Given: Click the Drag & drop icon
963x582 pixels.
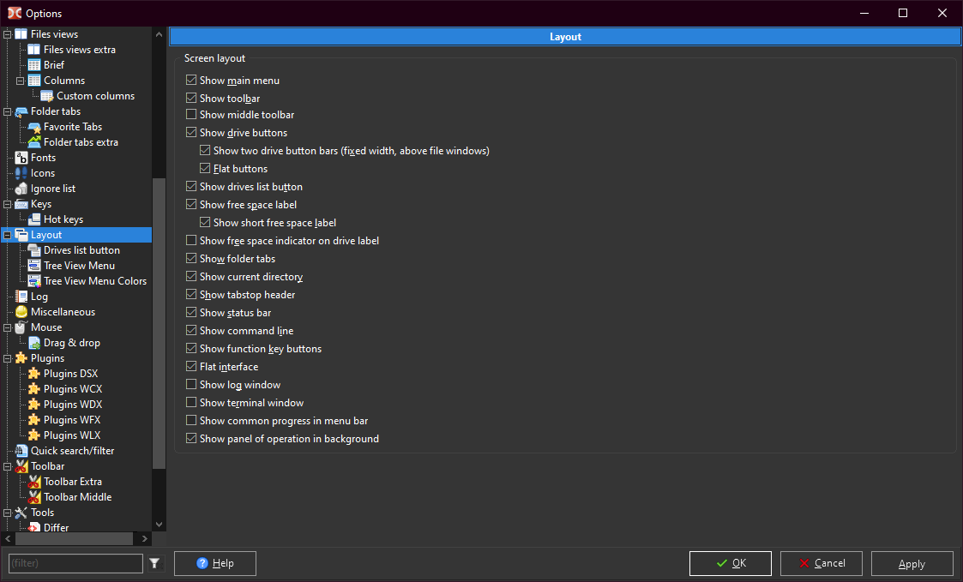Looking at the screenshot, I should pos(34,343).
